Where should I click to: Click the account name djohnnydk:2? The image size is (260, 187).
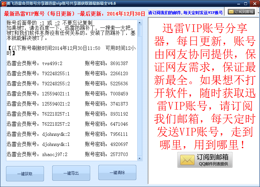click(56, 134)
